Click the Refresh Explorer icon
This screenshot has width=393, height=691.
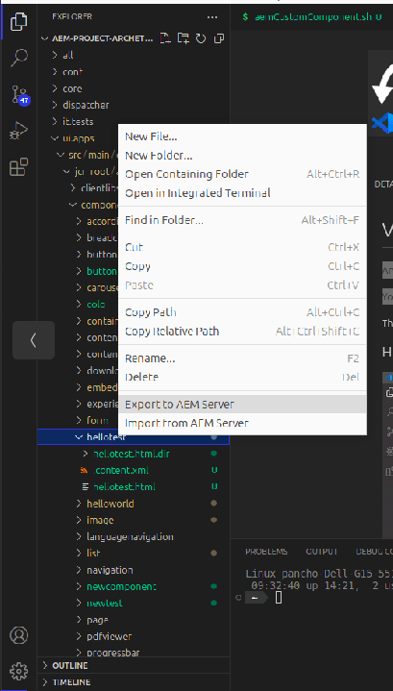click(x=201, y=38)
